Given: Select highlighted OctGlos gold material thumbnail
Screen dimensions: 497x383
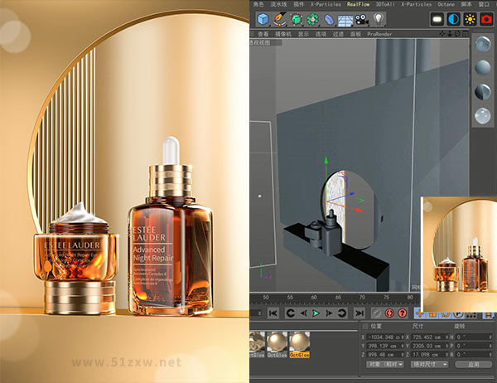Looking at the screenshot, I should click(x=299, y=345).
